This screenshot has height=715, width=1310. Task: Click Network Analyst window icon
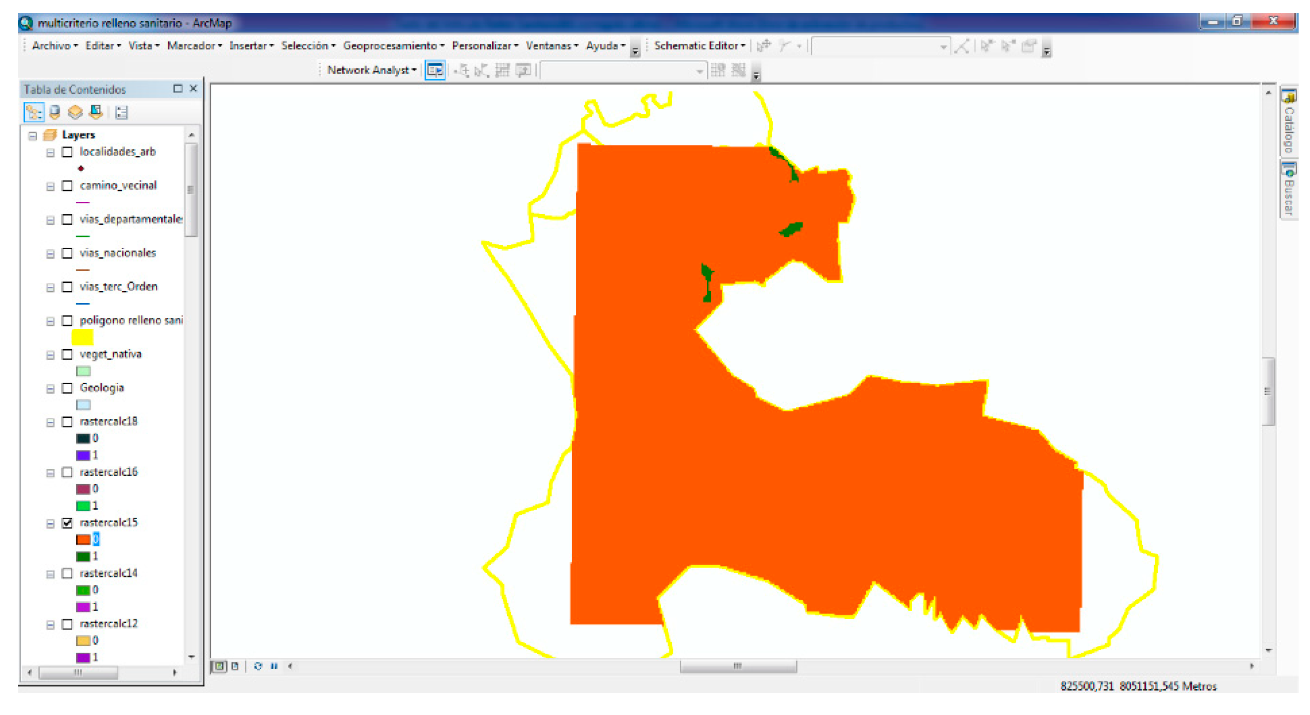pyautogui.click(x=435, y=70)
